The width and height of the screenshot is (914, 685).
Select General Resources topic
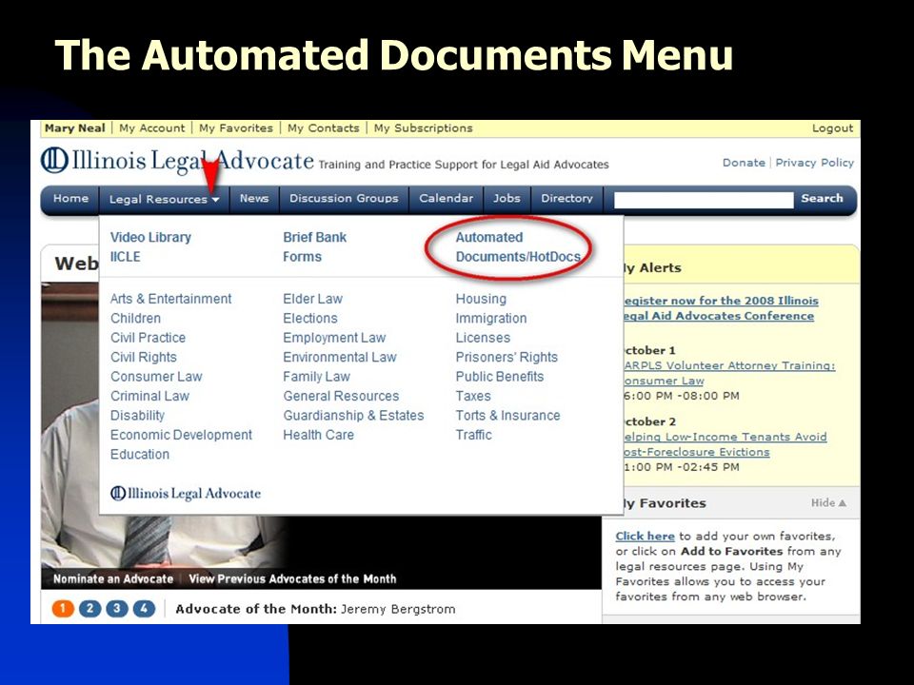(x=341, y=396)
